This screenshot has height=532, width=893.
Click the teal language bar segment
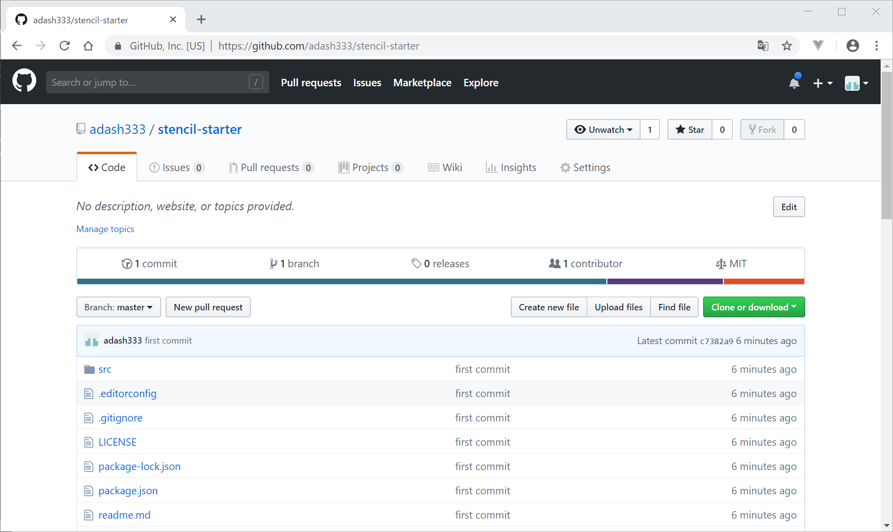point(342,282)
